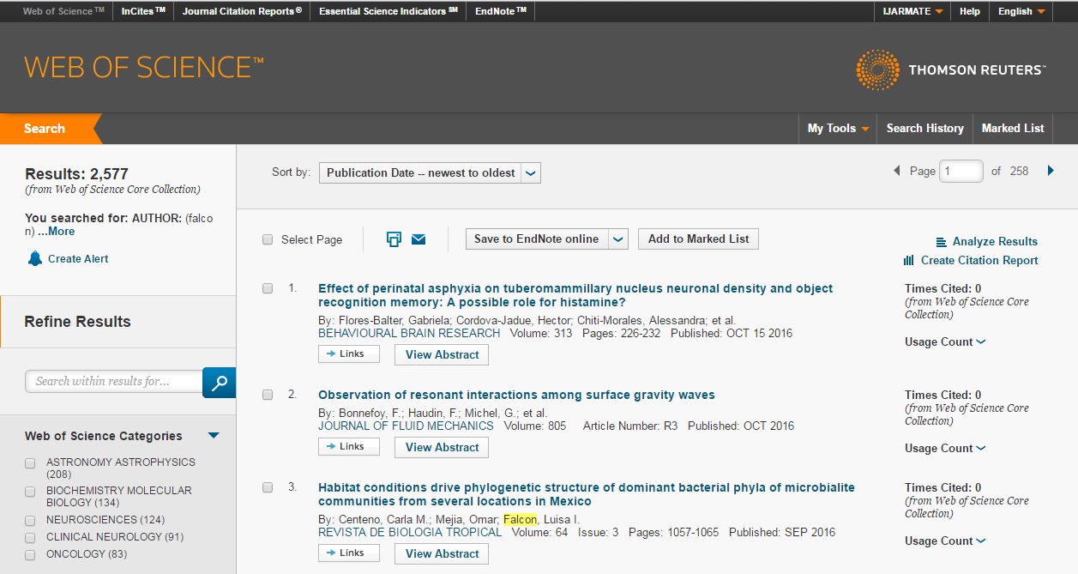Click the Create Citation Report chart icon
The height and width of the screenshot is (574, 1078).
(x=909, y=260)
